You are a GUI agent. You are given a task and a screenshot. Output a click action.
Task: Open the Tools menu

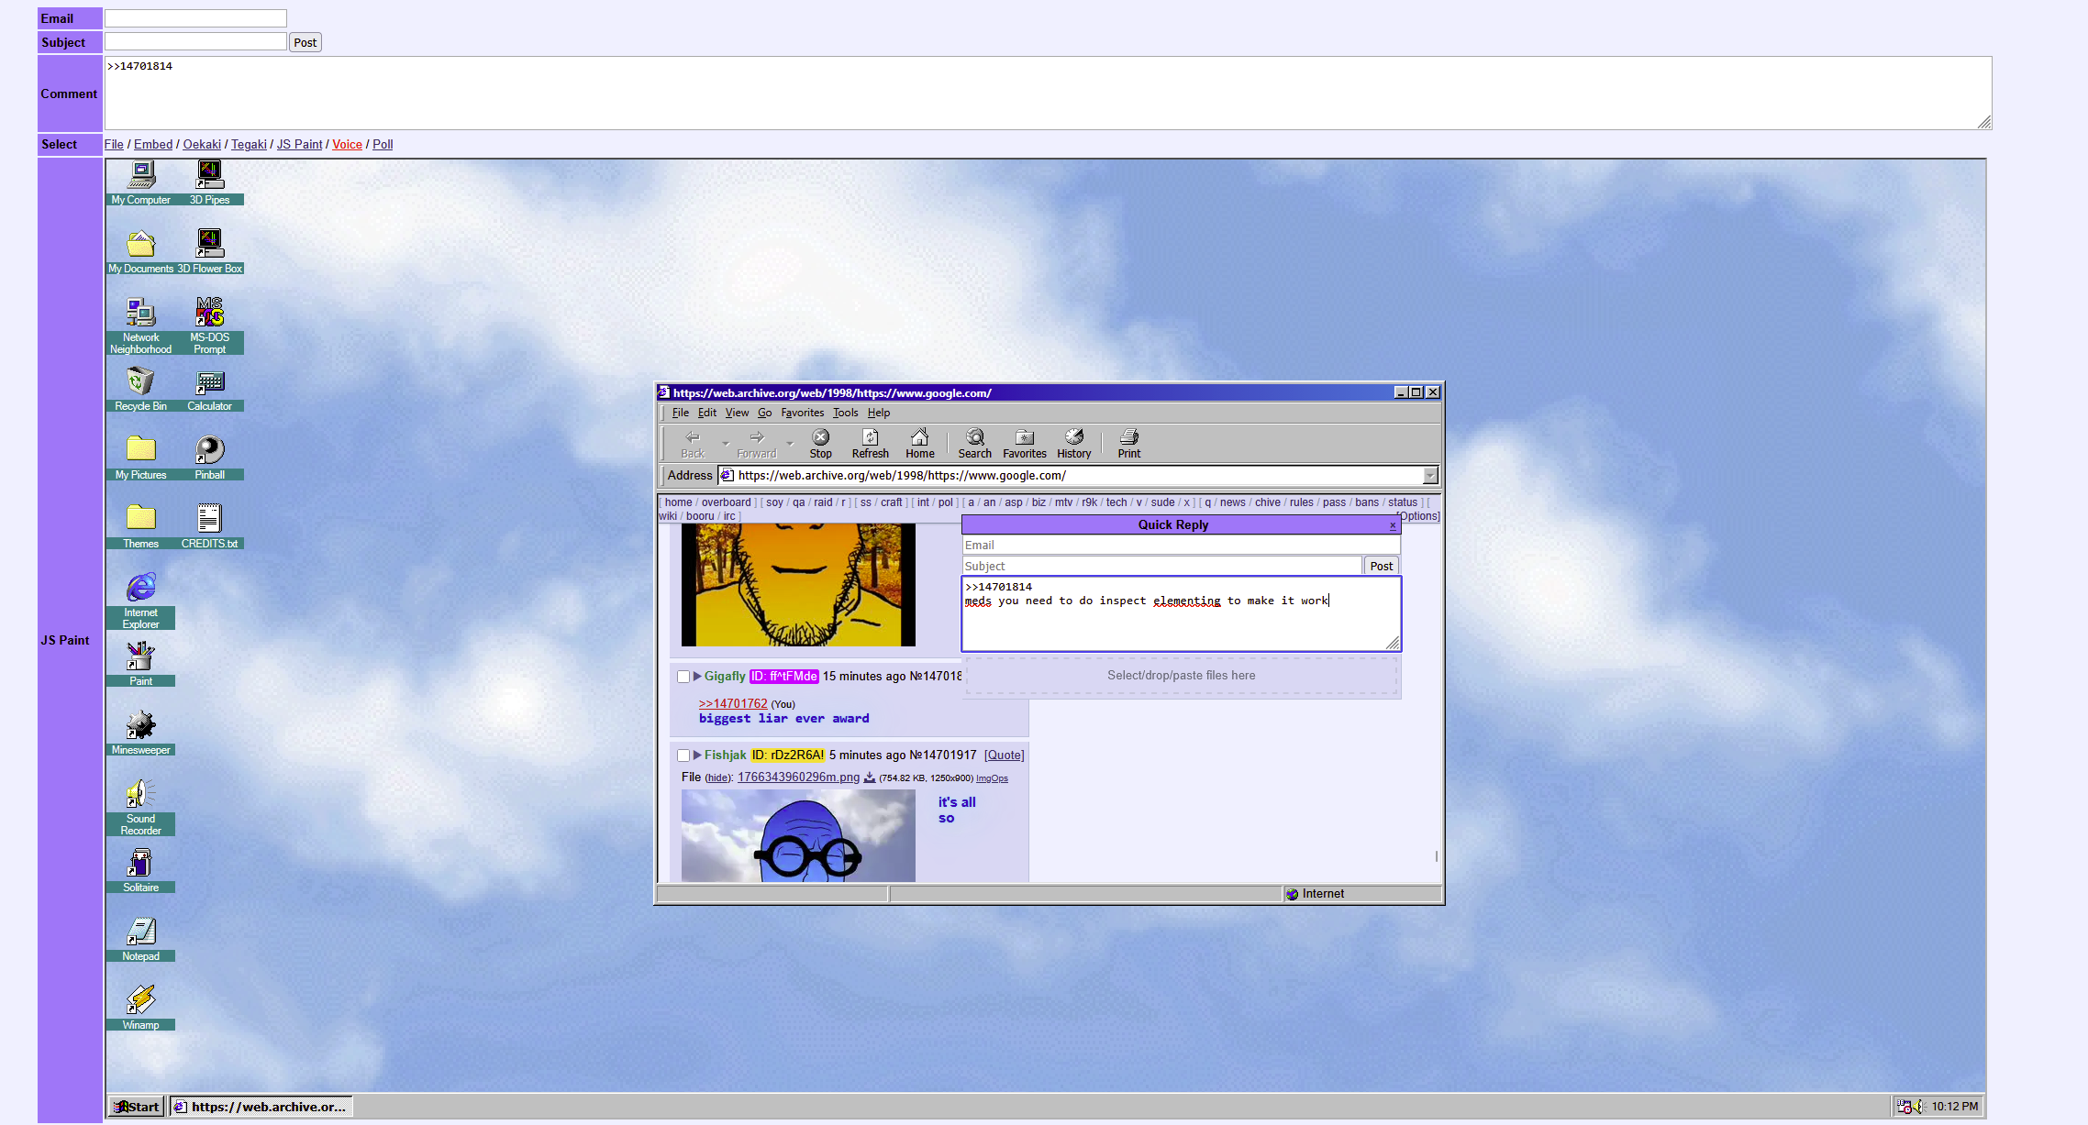(845, 413)
